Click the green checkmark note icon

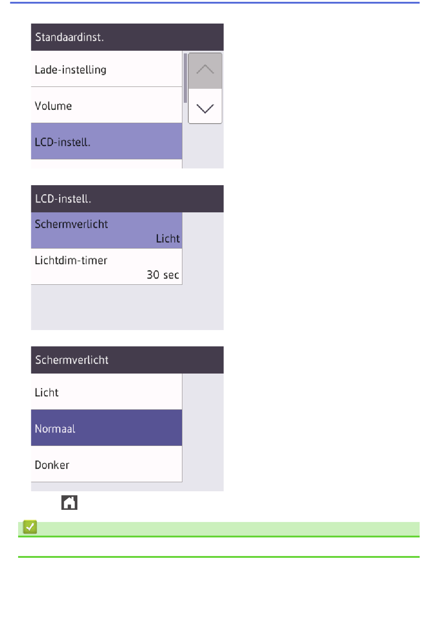pyautogui.click(x=30, y=527)
